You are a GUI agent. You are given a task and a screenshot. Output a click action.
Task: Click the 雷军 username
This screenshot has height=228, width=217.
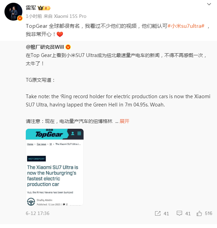pyautogui.click(x=31, y=8)
